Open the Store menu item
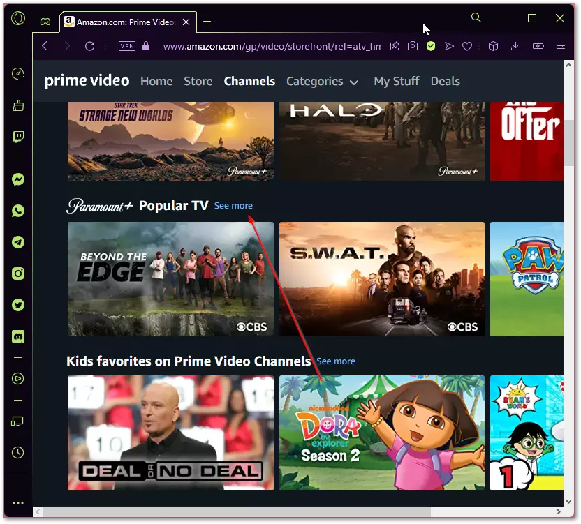The width and height of the screenshot is (581, 524). [x=198, y=81]
